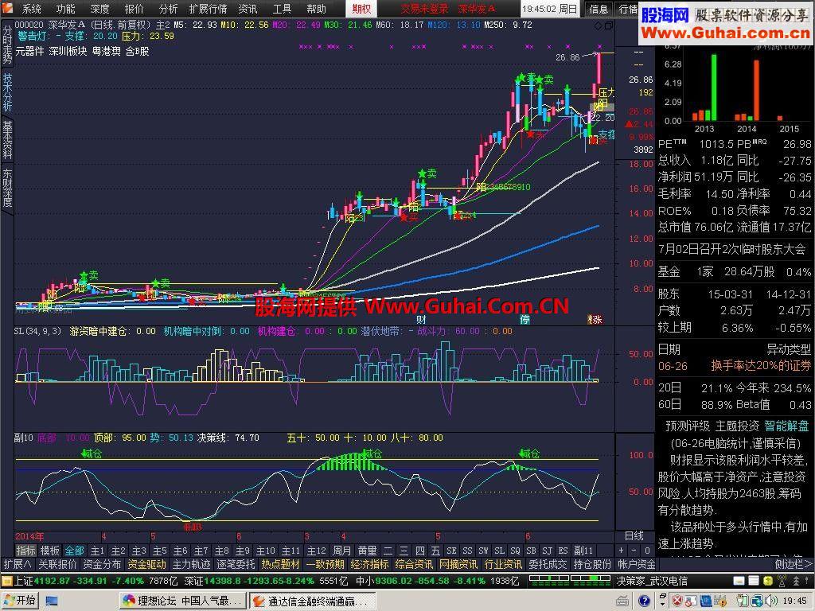Select the 期权 tab in title bar
The image size is (815, 611).
click(x=361, y=9)
